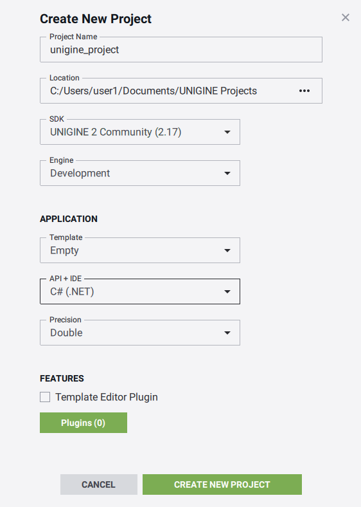The height and width of the screenshot is (507, 361).
Task: Click the API + IDE dropdown arrow
Action: [227, 291]
